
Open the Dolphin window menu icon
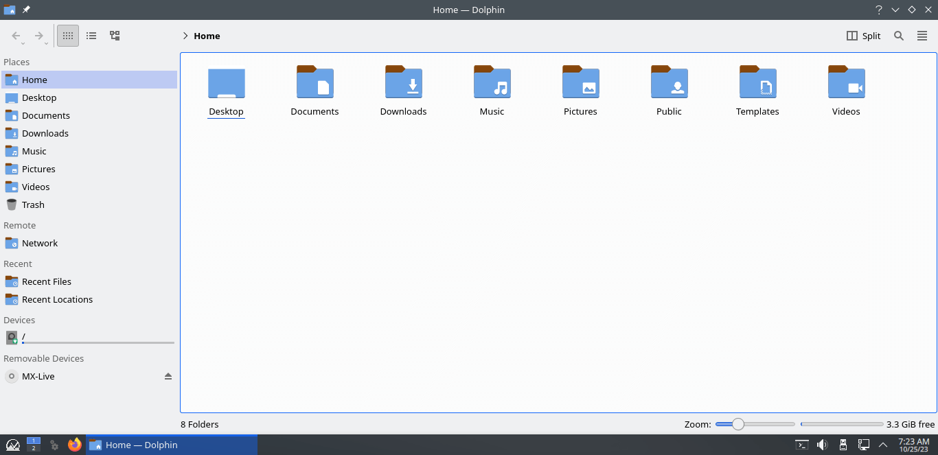click(x=10, y=10)
